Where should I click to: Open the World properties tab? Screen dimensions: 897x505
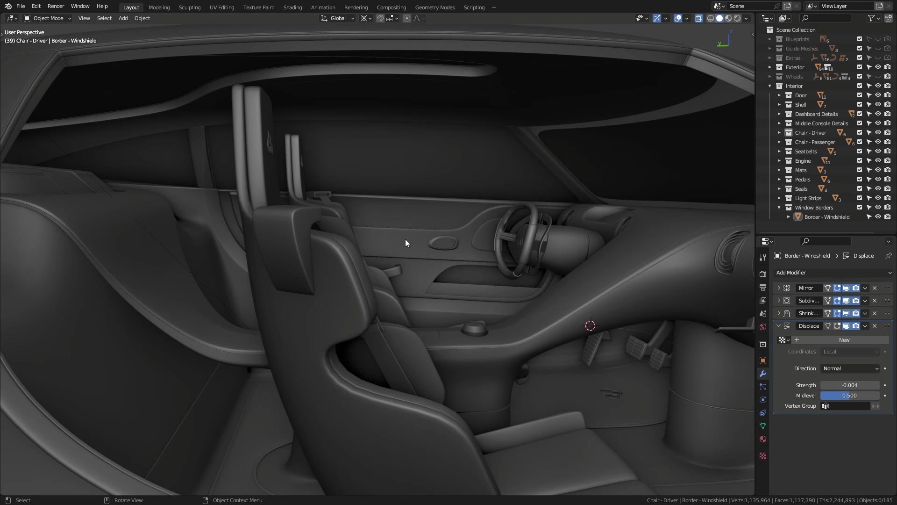(x=763, y=327)
